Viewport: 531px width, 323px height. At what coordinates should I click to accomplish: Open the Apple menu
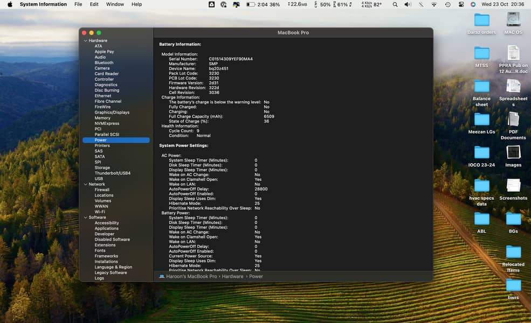click(10, 4)
